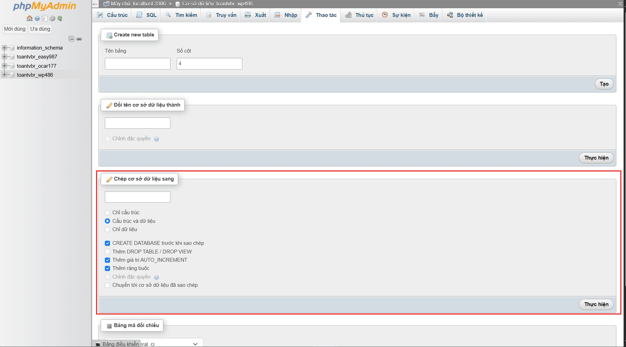Reload the navigation panel with green refresh icon
This screenshot has height=347, width=626.
61,18
